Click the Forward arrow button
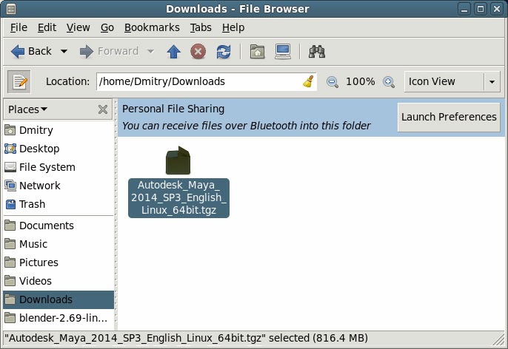The image size is (508, 349). pos(109,52)
